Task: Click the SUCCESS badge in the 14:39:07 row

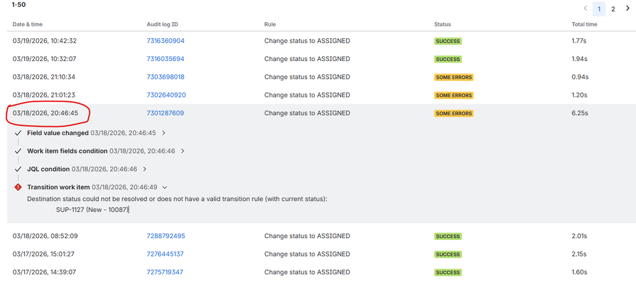Action: [x=448, y=272]
